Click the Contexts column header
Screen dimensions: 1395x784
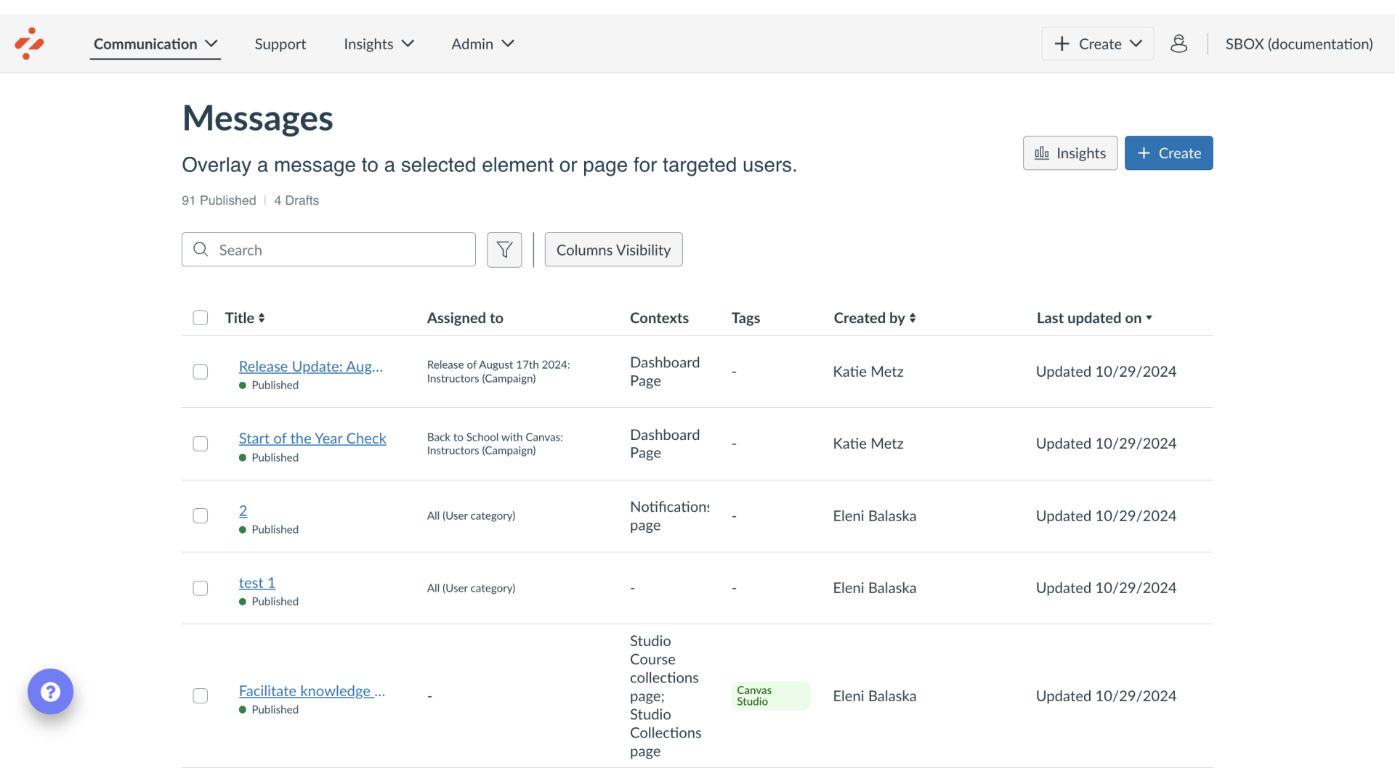coord(659,318)
